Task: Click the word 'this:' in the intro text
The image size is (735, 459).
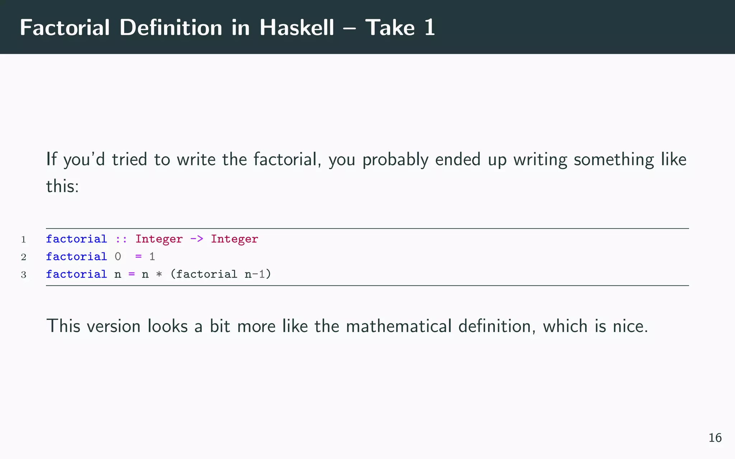Action: point(62,186)
